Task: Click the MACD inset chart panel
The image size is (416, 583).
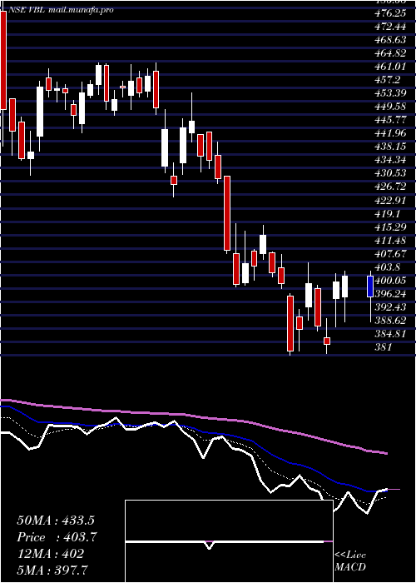Action: tap(229, 541)
